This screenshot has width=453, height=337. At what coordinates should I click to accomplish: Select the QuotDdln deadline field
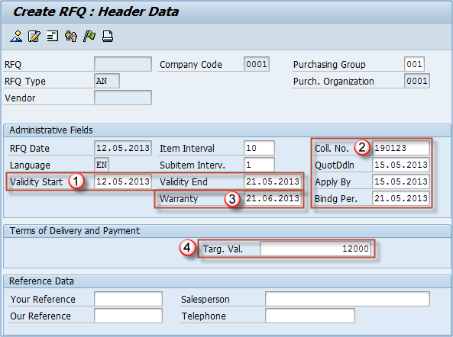coord(401,165)
